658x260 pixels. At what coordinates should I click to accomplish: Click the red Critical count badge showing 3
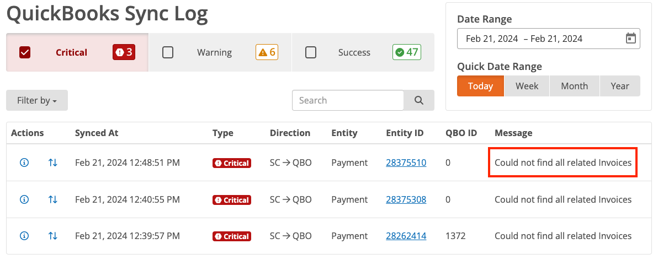[124, 52]
